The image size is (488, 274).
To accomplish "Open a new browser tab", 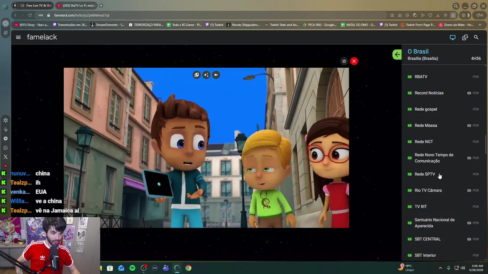I will [101, 6].
